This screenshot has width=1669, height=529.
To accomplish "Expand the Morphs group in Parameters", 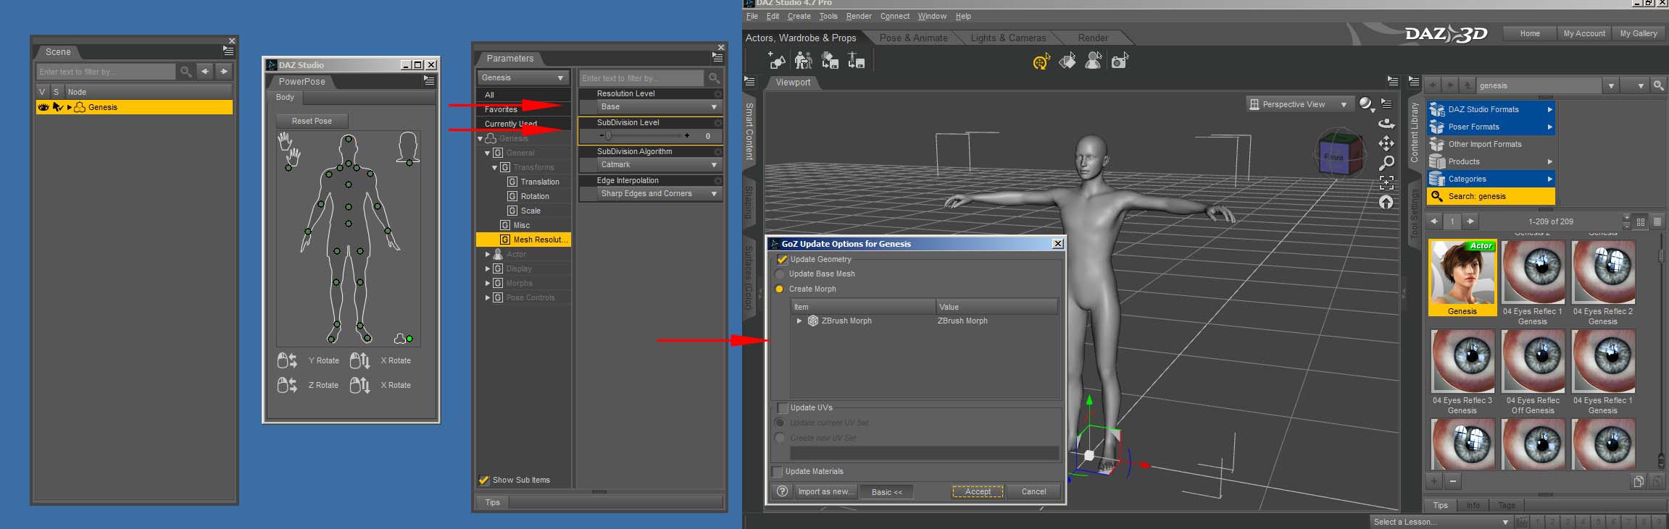I will click(x=488, y=283).
